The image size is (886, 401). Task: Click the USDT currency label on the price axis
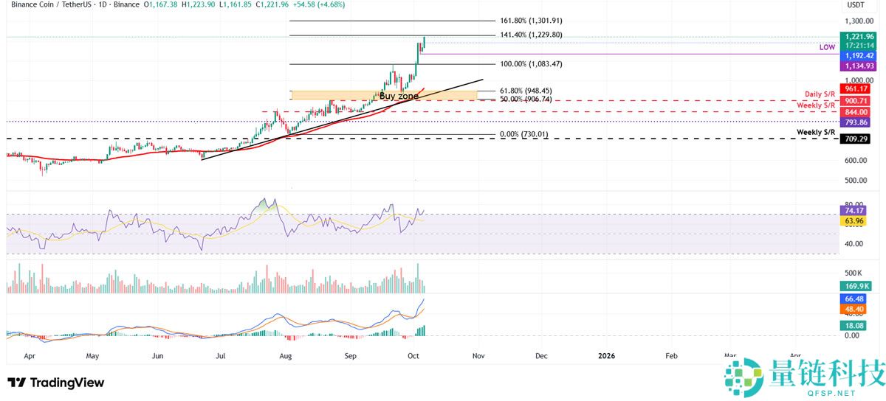click(x=855, y=4)
